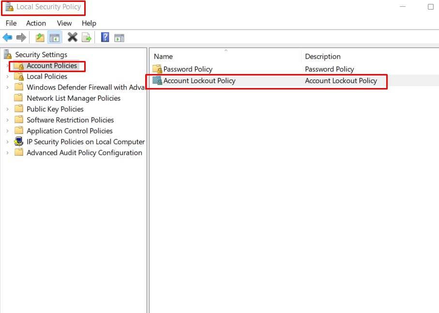Click Network List Manager Policies folder icon

pos(19,98)
